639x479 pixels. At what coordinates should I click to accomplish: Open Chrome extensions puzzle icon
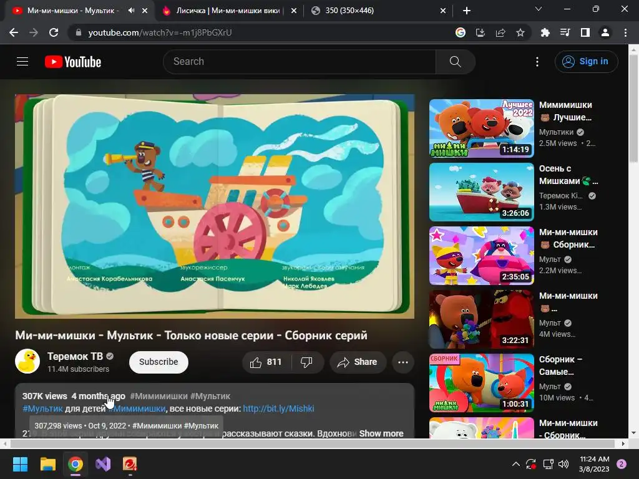tap(545, 32)
